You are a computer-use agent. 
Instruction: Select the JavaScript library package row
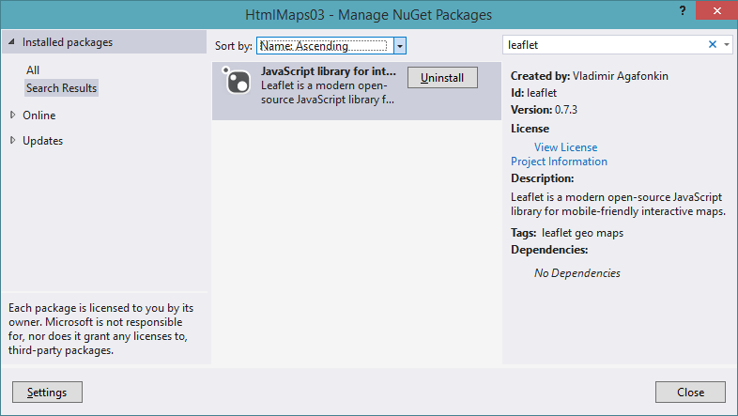point(329,105)
